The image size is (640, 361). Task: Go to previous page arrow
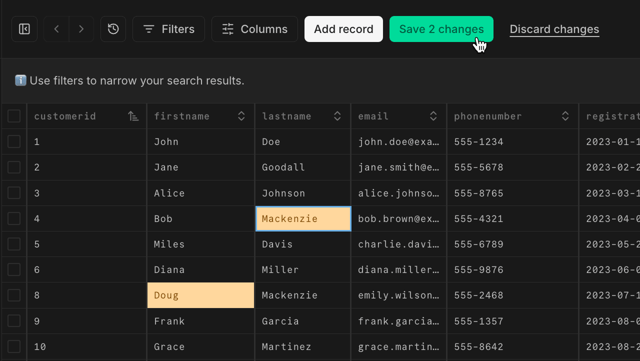coord(56,29)
